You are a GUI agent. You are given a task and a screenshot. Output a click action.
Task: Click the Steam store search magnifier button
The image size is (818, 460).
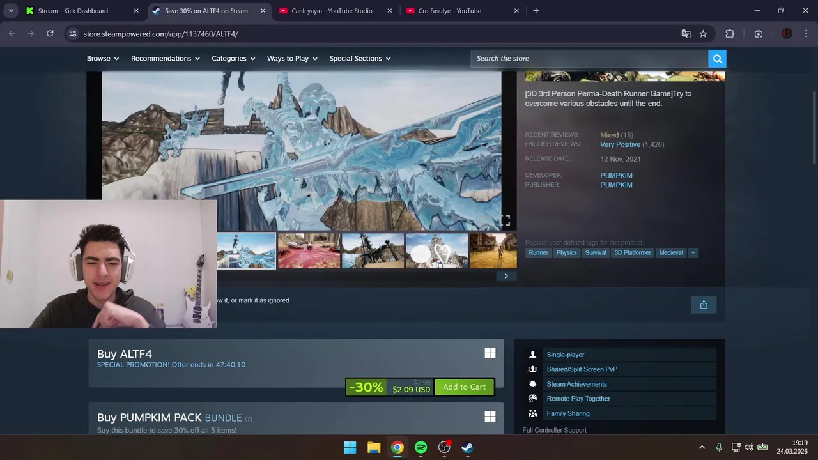click(717, 59)
